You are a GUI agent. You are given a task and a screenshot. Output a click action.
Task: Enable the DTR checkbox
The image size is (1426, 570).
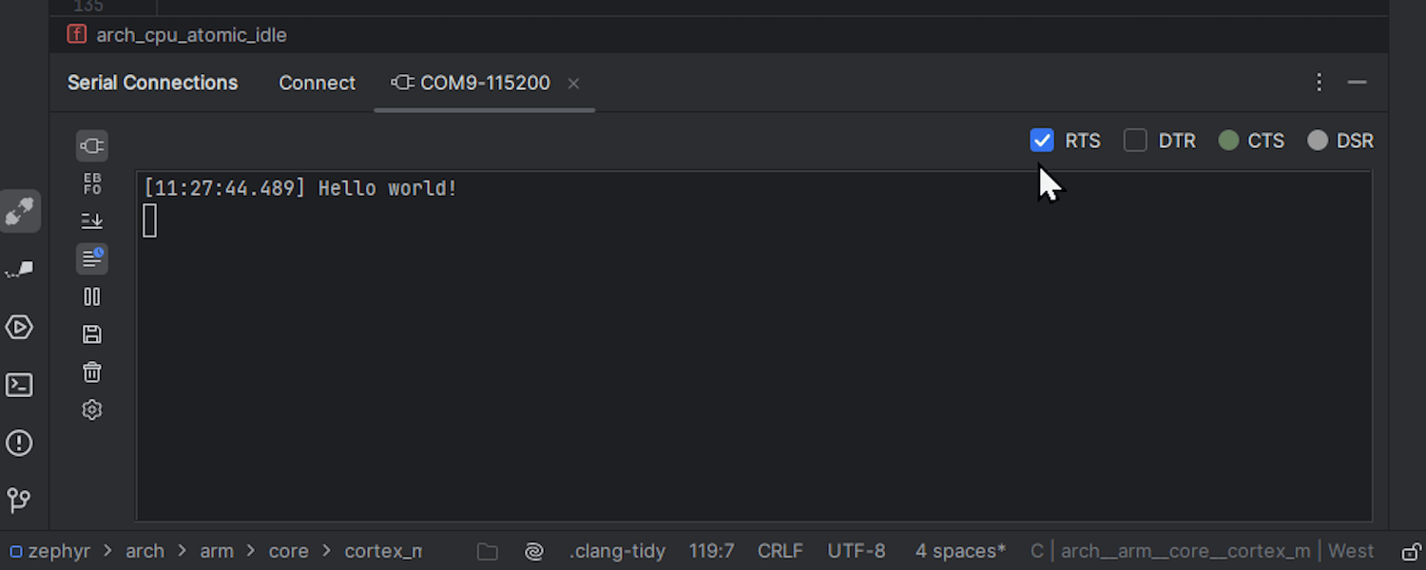pyautogui.click(x=1135, y=141)
